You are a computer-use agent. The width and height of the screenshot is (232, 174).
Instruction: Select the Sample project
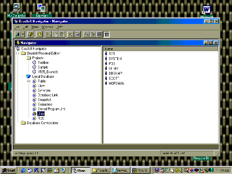coord(43,67)
